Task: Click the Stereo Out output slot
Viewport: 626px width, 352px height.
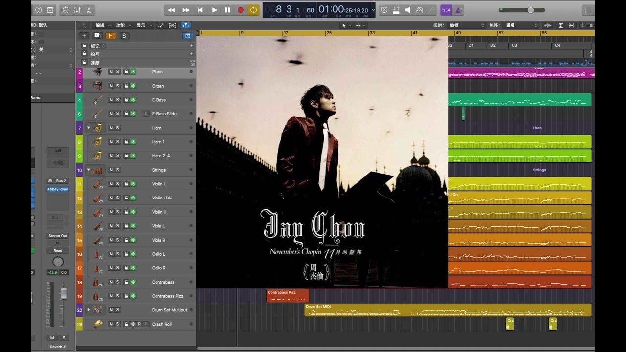Action: (x=58, y=236)
